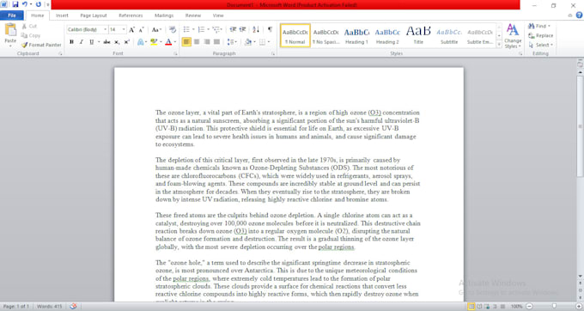Click the Find button
584x311 pixels.
pos(537,26)
